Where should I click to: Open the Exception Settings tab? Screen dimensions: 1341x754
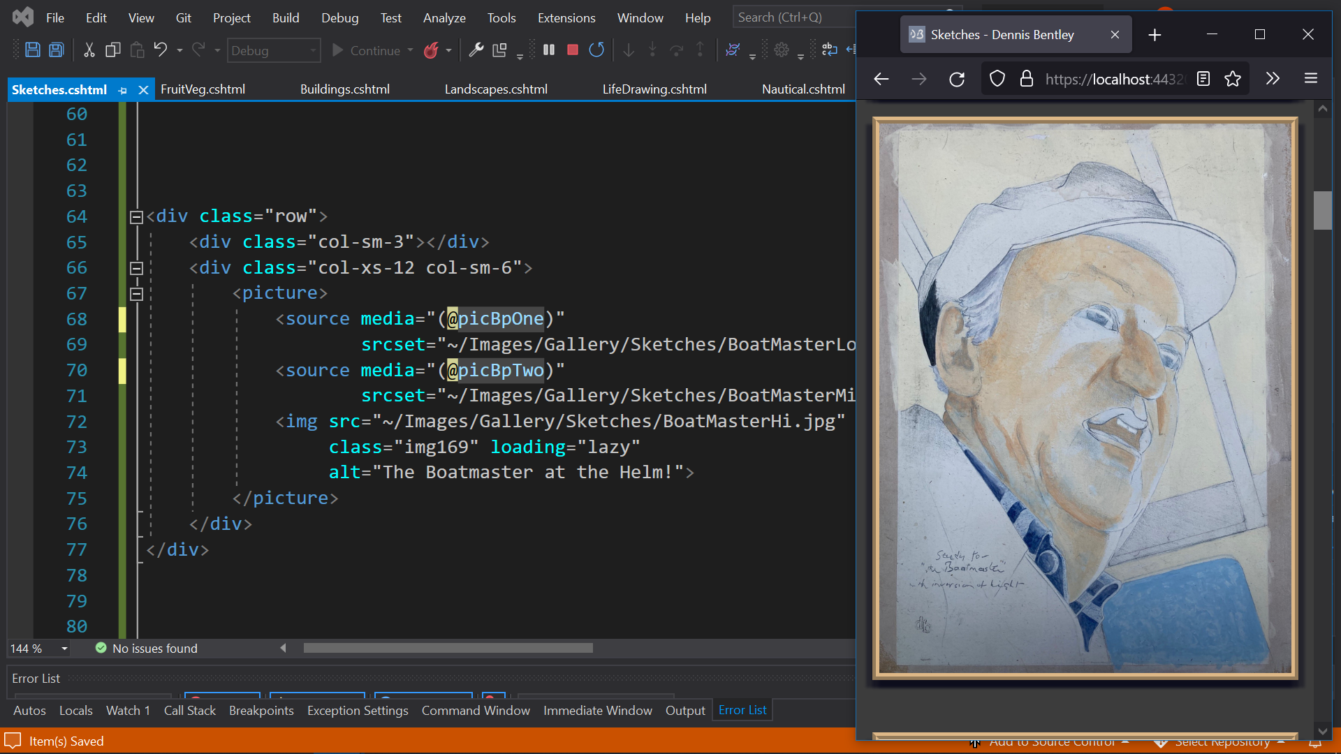coord(358,710)
